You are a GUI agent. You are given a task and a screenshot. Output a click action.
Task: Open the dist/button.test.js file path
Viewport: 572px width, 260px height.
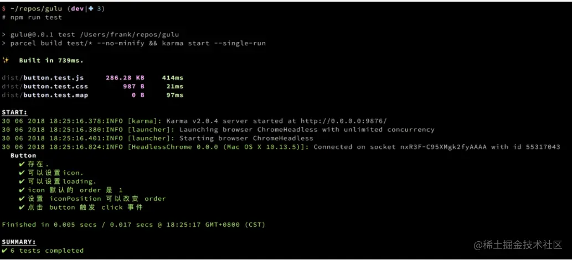[x=43, y=78]
